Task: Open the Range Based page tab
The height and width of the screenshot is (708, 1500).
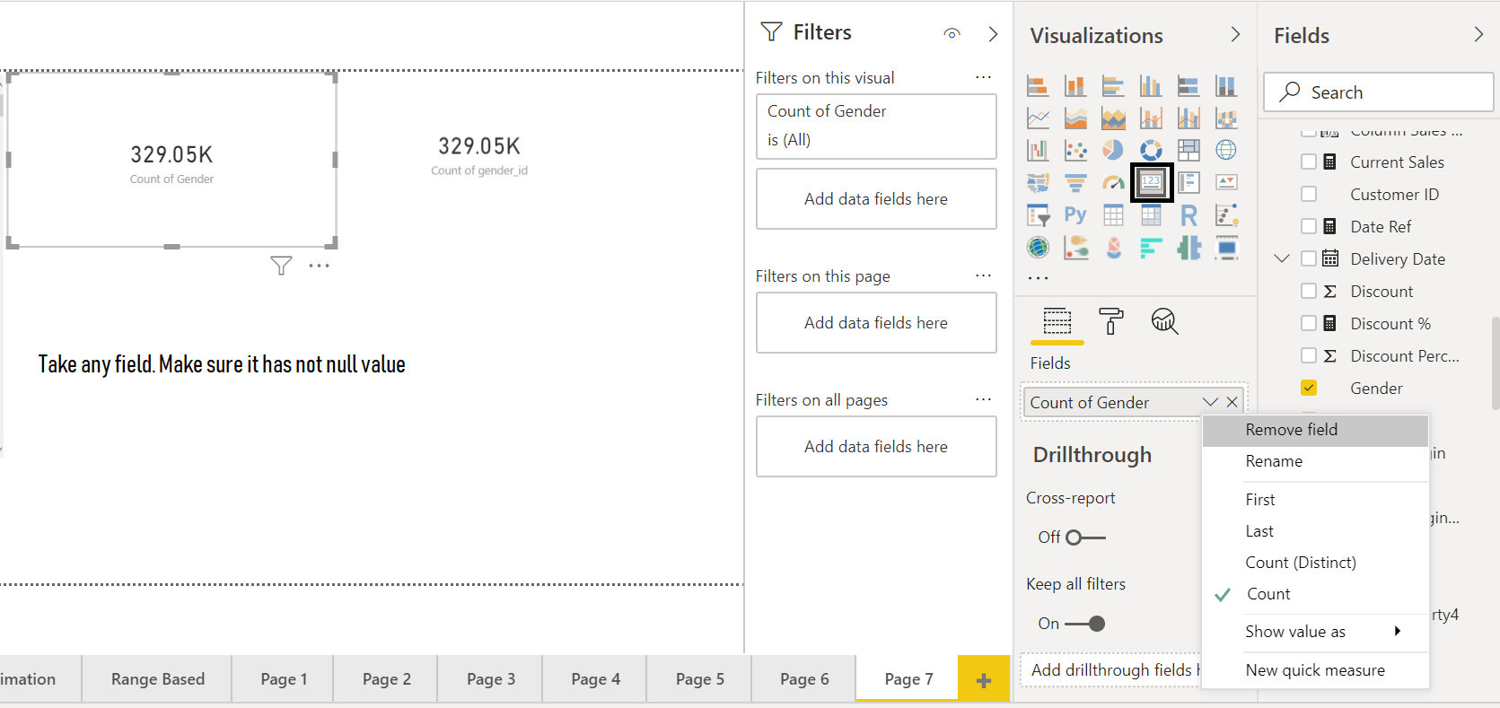Action: pos(158,679)
